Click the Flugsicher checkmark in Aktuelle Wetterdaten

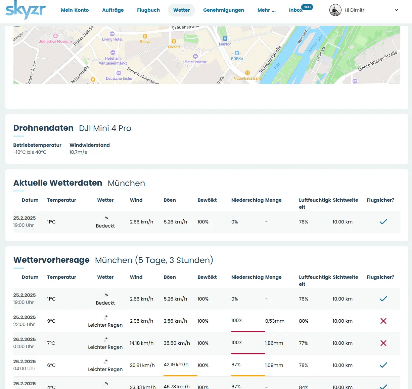pyautogui.click(x=383, y=221)
